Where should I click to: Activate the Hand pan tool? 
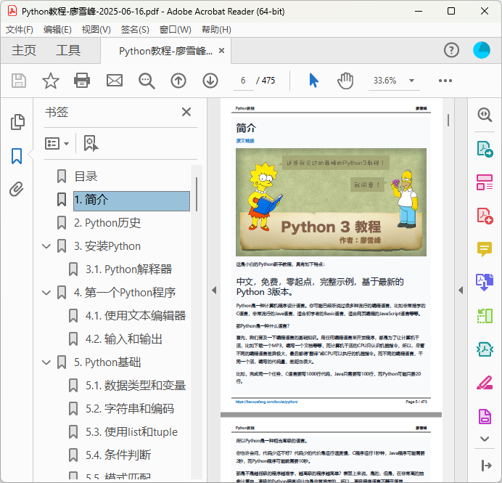[345, 81]
